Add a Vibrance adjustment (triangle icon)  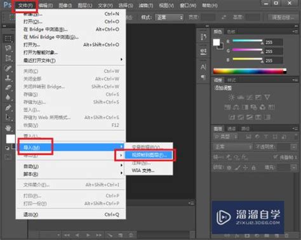point(267,97)
